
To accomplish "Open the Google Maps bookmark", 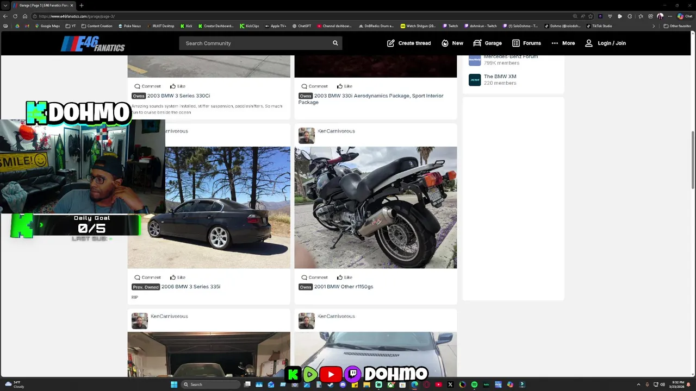I will (x=47, y=26).
